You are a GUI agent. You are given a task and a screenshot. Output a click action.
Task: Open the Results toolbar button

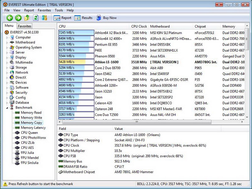(x=83, y=18)
